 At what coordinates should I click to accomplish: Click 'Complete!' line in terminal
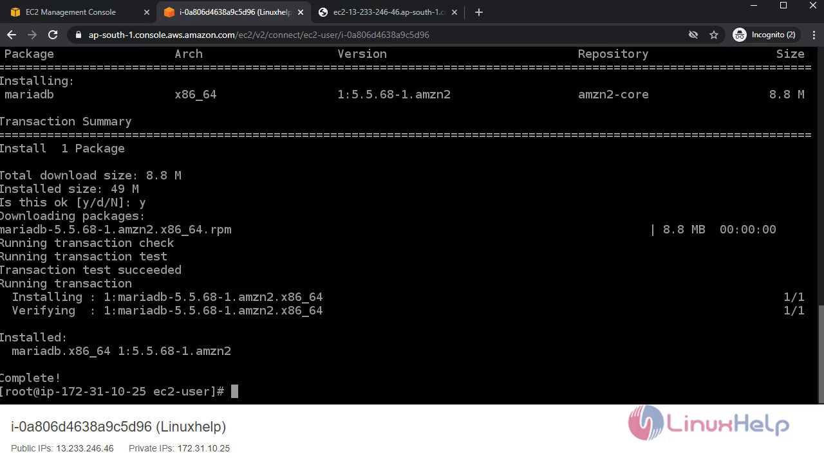click(30, 378)
